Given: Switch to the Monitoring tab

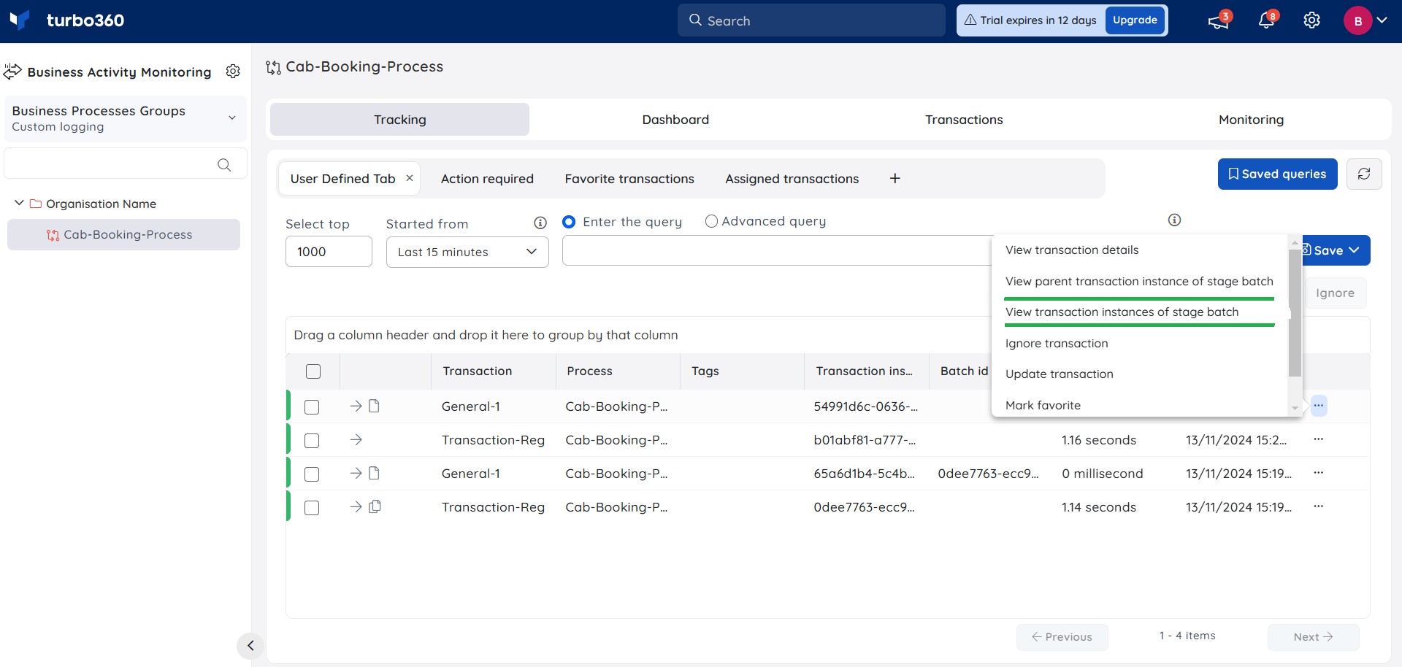Looking at the screenshot, I should point(1251,120).
